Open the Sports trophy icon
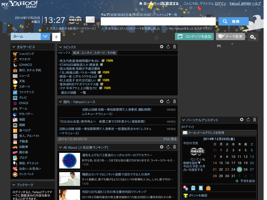Viewport: 267px width, 200px height. (x=15, y=87)
